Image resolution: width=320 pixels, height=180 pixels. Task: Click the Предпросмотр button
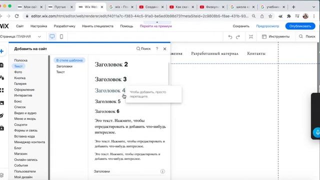[x=267, y=26]
